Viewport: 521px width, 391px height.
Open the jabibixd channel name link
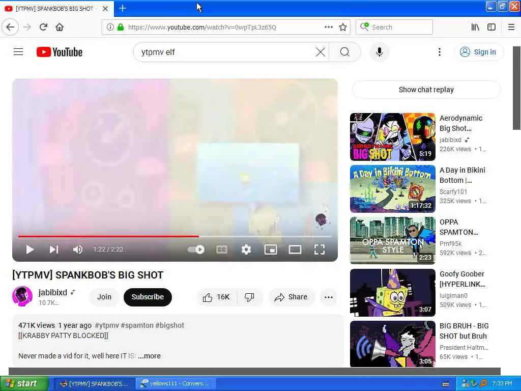tap(53, 293)
